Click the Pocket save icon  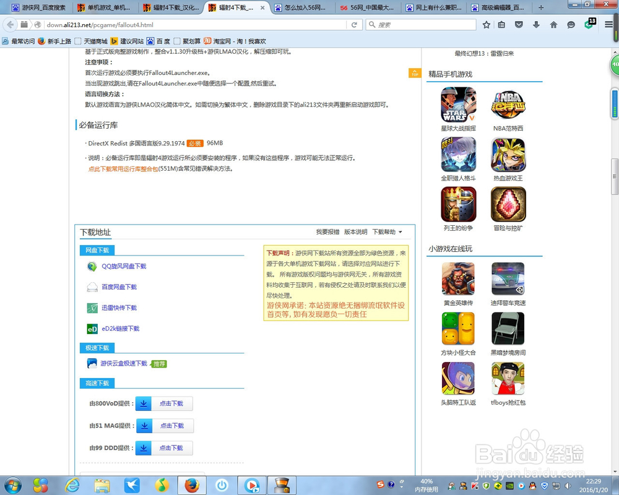click(x=519, y=25)
